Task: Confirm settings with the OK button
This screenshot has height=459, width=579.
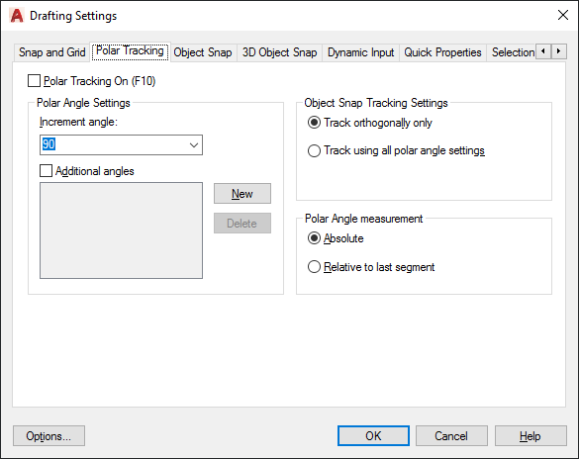Action: tap(373, 436)
